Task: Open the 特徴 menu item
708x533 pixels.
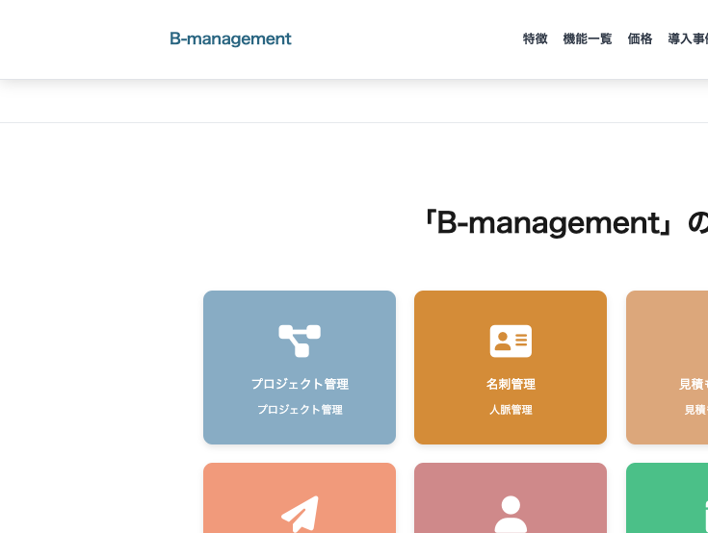Action: coord(535,38)
